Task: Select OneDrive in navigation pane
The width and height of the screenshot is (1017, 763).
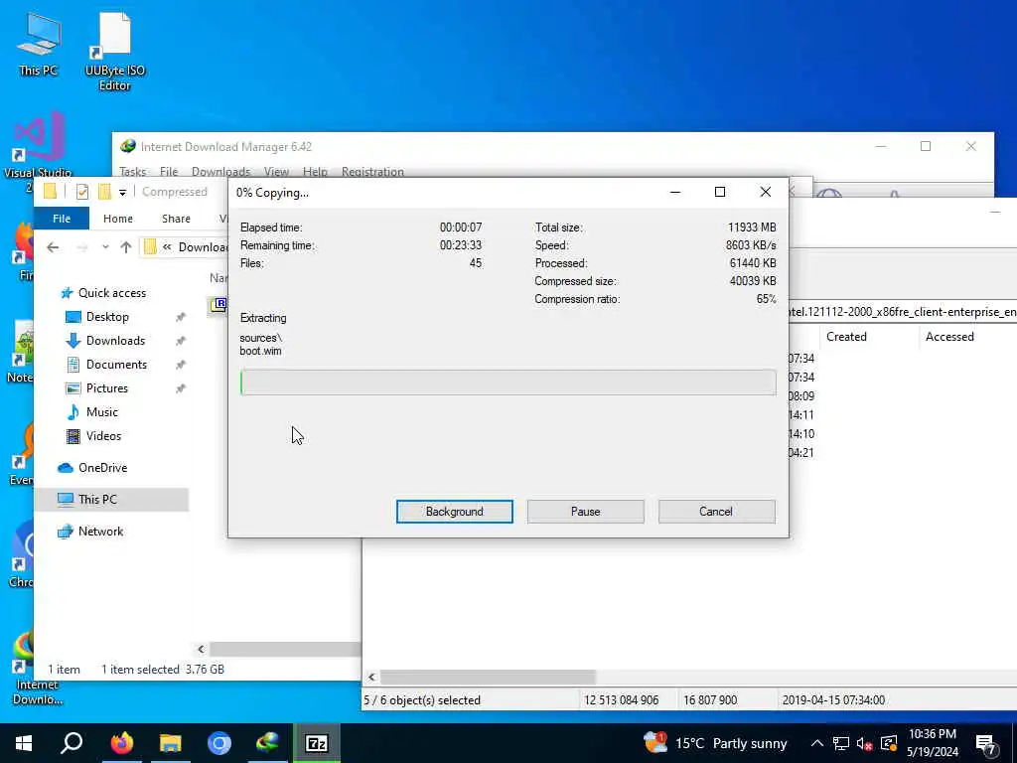Action: click(102, 468)
